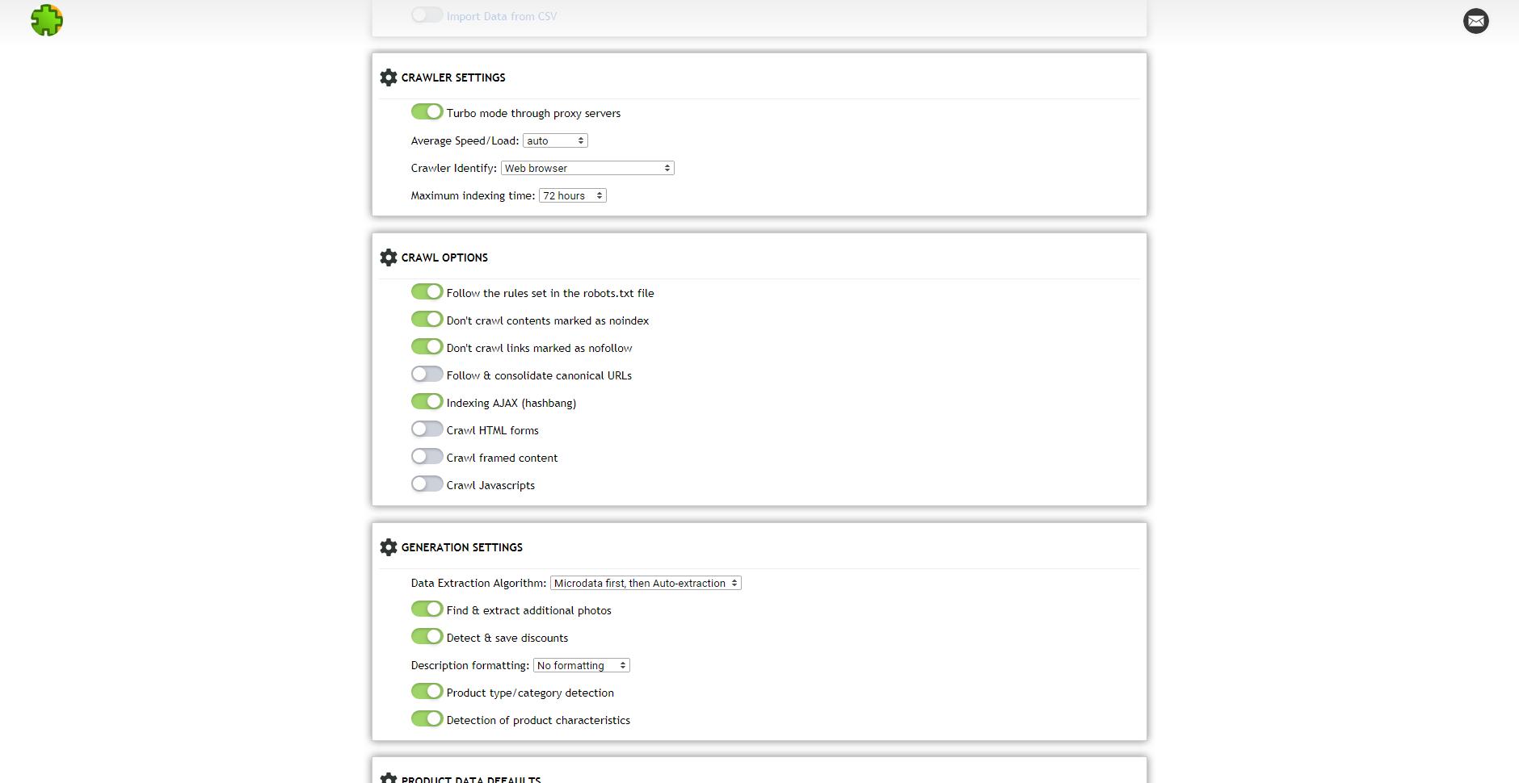The image size is (1519, 783).
Task: Change Maximum indexing time selection
Action: pyautogui.click(x=572, y=195)
